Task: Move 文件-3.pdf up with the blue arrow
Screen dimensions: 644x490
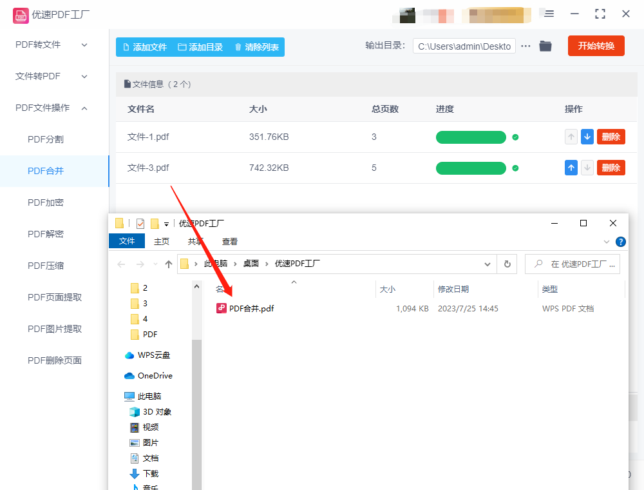Action: (x=571, y=168)
